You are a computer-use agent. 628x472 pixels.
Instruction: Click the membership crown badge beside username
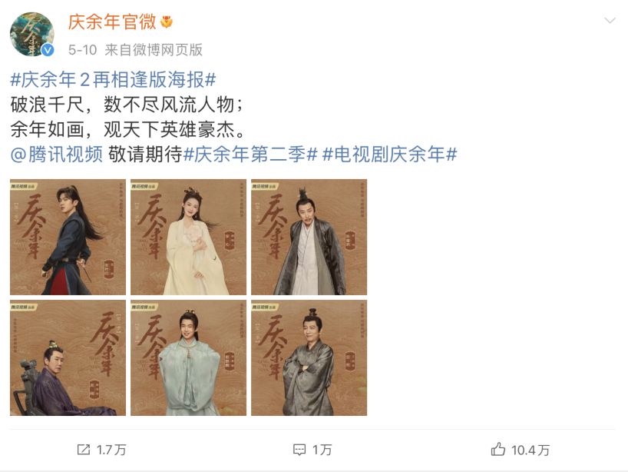click(167, 22)
